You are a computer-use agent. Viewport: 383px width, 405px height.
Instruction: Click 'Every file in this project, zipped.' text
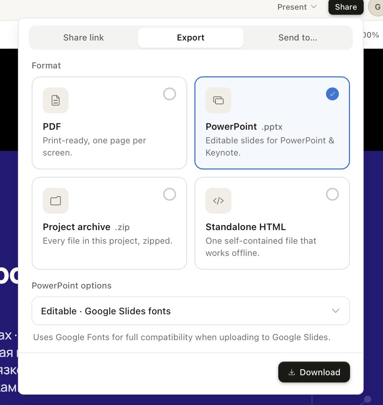click(108, 241)
